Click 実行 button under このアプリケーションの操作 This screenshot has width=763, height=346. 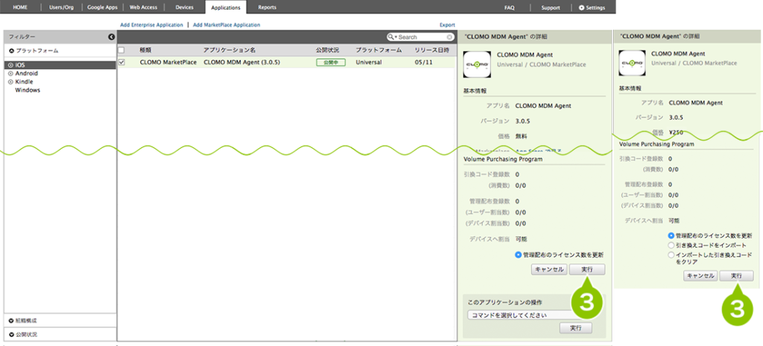pos(576,328)
